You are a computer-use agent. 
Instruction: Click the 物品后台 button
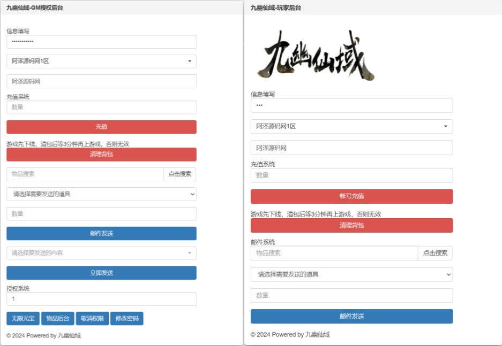click(58, 319)
